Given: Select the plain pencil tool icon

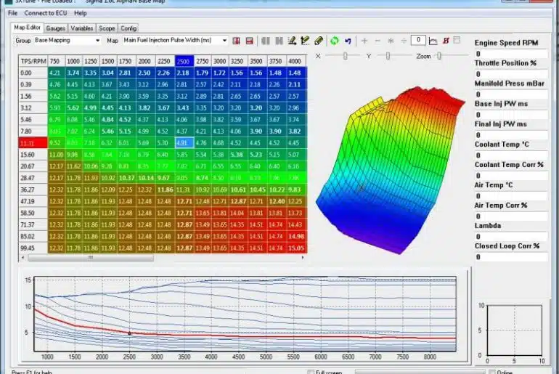Looking at the screenshot, I should [x=319, y=41].
